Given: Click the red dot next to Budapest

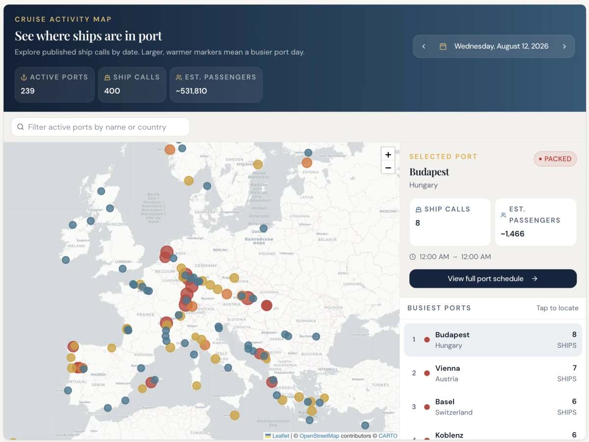Looking at the screenshot, I should click(427, 340).
